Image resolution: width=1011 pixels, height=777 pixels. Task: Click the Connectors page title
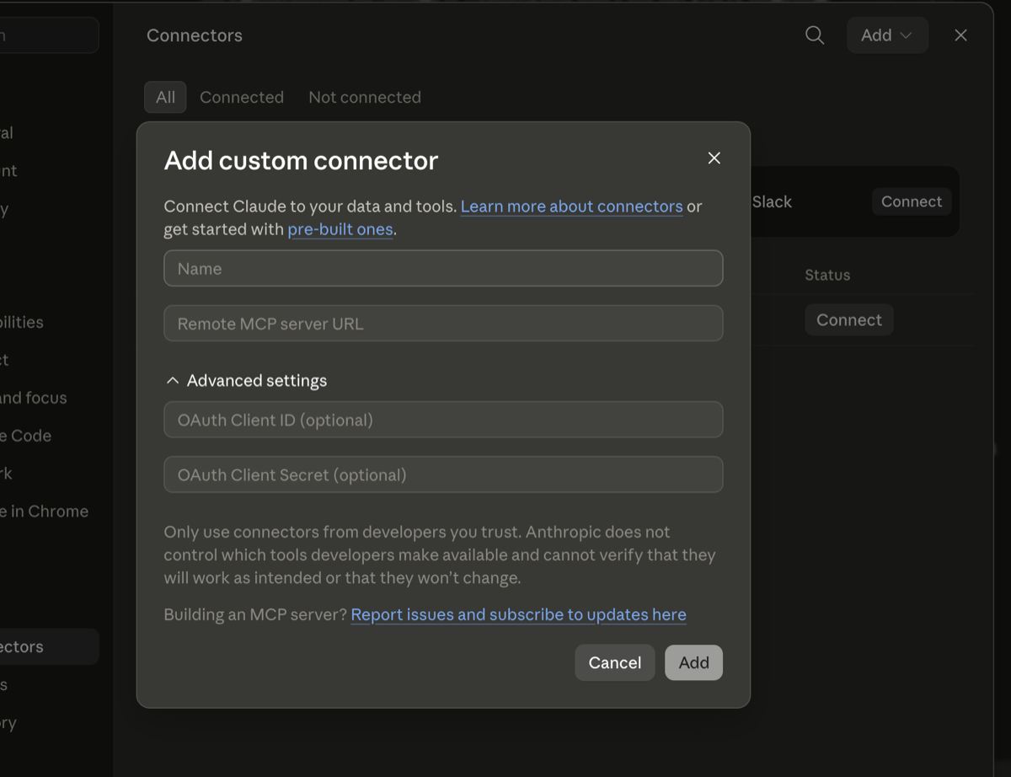[x=195, y=35]
